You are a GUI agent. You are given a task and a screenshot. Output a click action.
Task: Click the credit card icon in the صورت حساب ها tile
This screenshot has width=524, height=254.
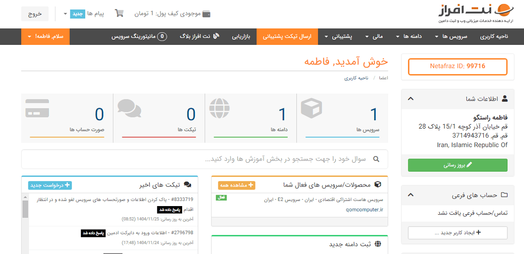click(x=37, y=108)
